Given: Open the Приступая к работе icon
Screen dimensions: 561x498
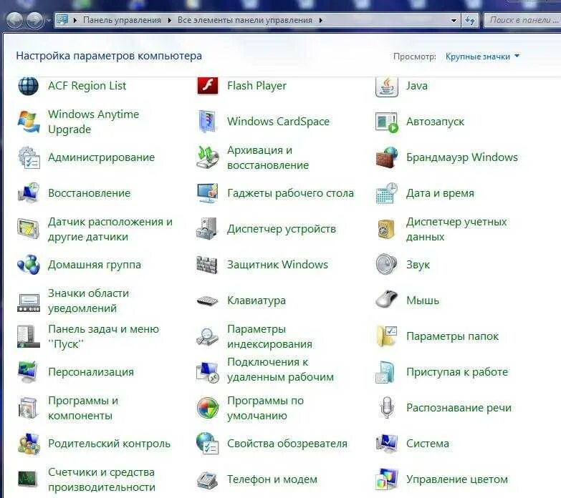Looking at the screenshot, I should point(385,372).
